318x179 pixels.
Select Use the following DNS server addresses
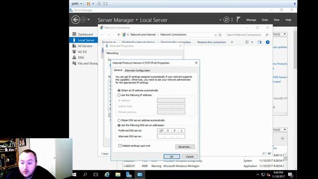(x=119, y=125)
